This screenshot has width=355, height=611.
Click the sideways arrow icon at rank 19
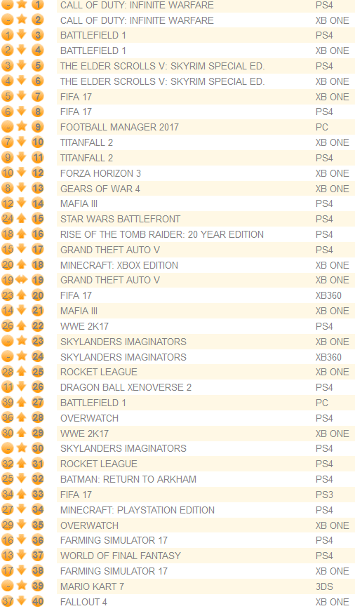point(22,280)
